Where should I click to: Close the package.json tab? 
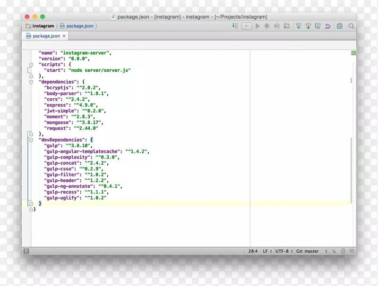tap(65, 36)
